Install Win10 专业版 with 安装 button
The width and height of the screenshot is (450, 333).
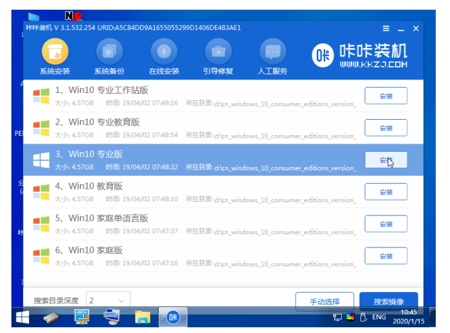coord(386,160)
